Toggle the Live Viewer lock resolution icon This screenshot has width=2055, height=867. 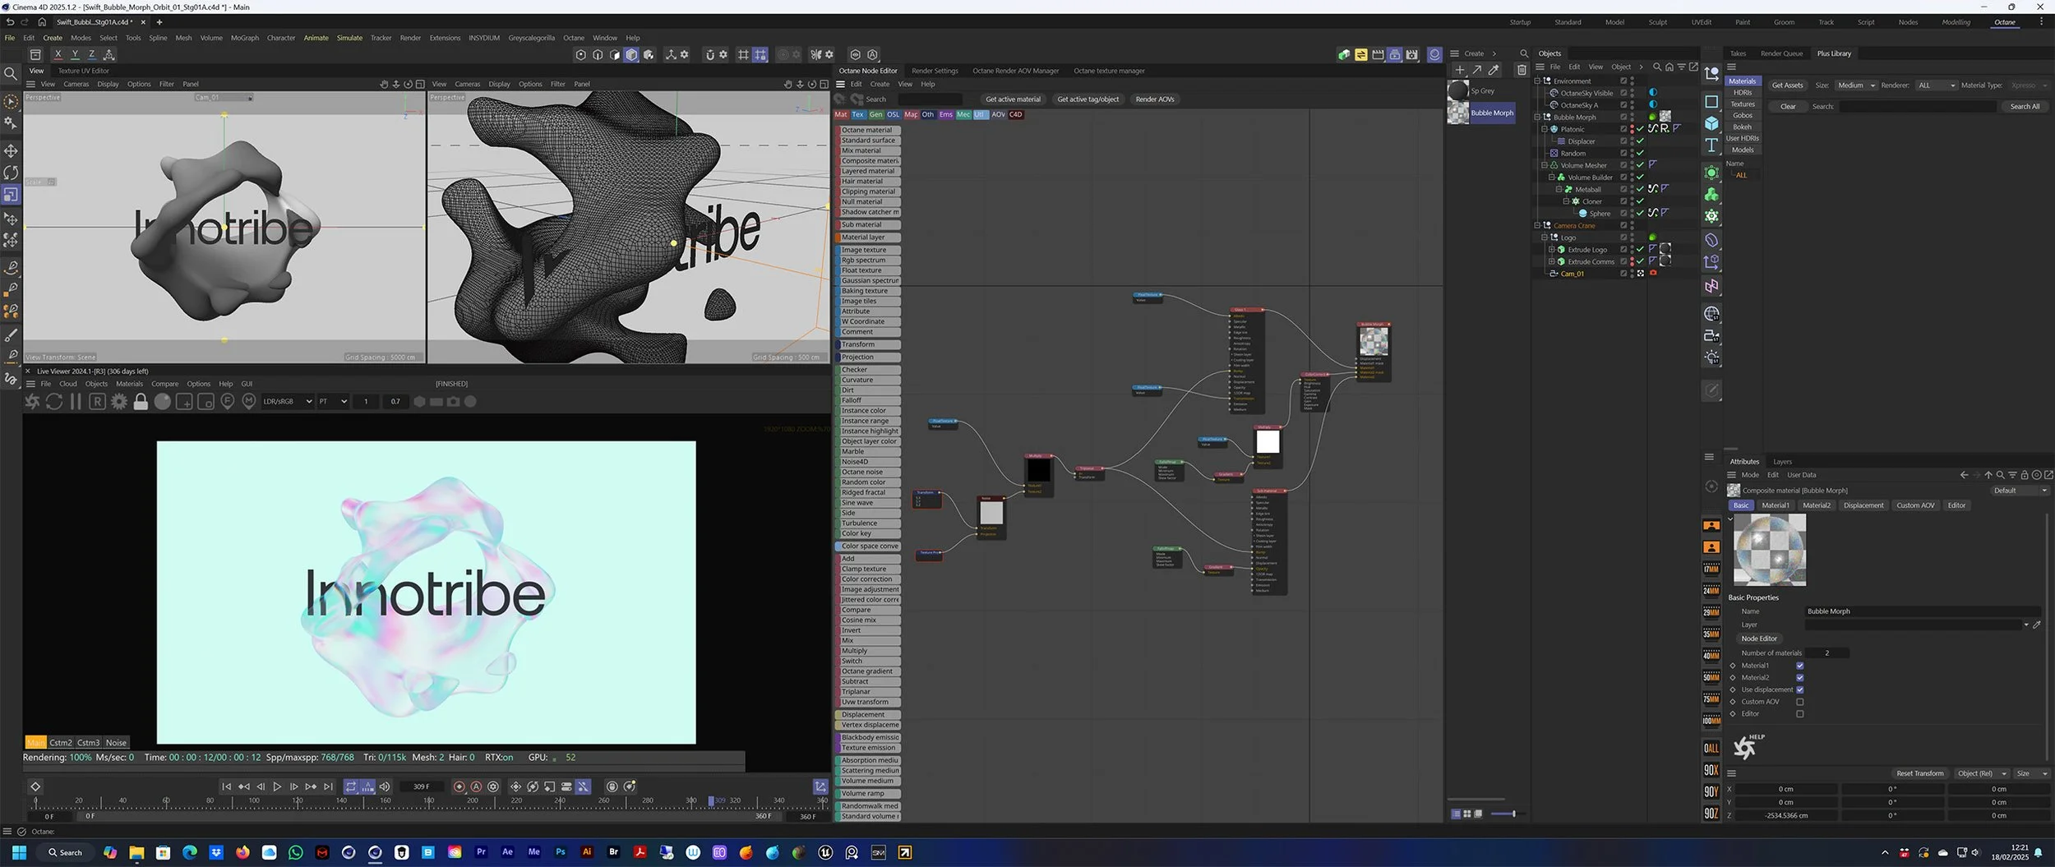[x=141, y=402]
